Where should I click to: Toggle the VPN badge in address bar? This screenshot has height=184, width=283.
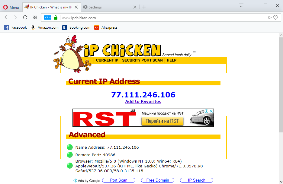click(48, 17)
